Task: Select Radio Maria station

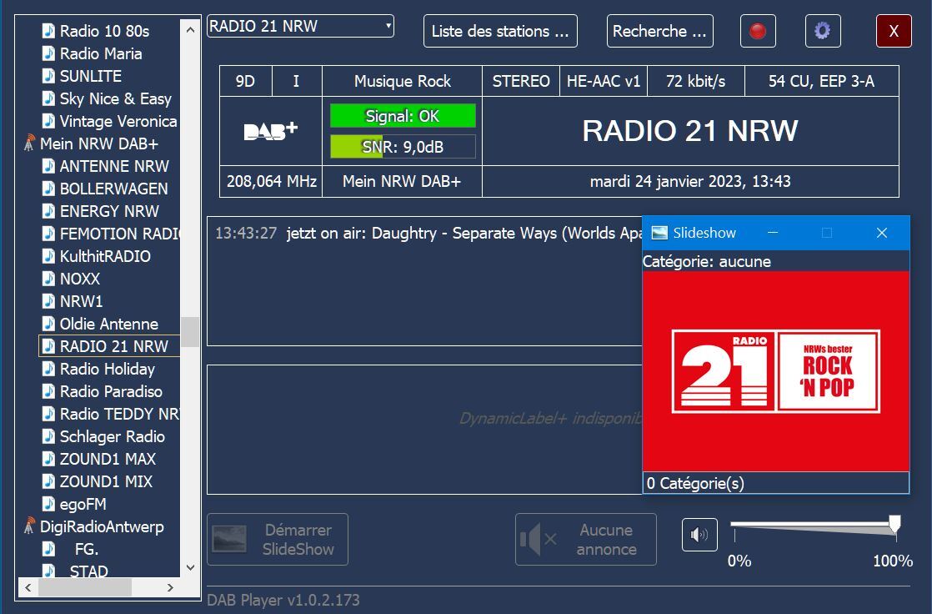Action: pos(100,53)
